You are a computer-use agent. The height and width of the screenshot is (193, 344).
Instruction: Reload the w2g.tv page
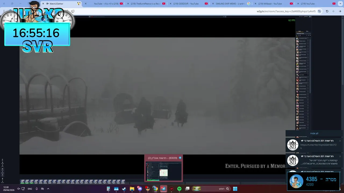point(327,11)
